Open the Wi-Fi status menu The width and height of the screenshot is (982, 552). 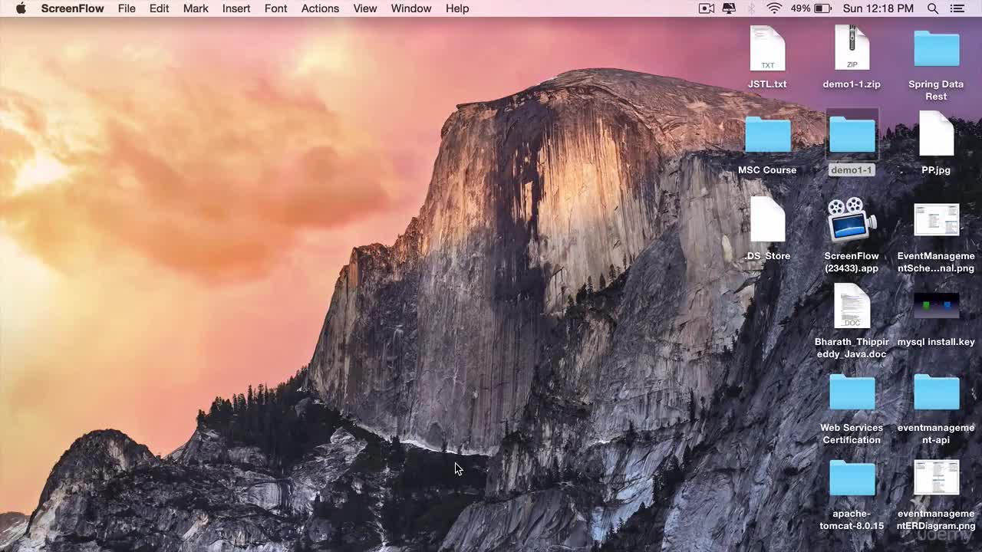pyautogui.click(x=774, y=8)
